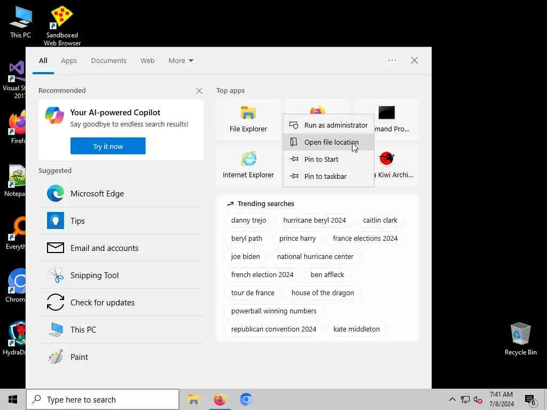Screen dimensions: 547x410
Task: Dismiss the Recommended section
Action: [199, 91]
